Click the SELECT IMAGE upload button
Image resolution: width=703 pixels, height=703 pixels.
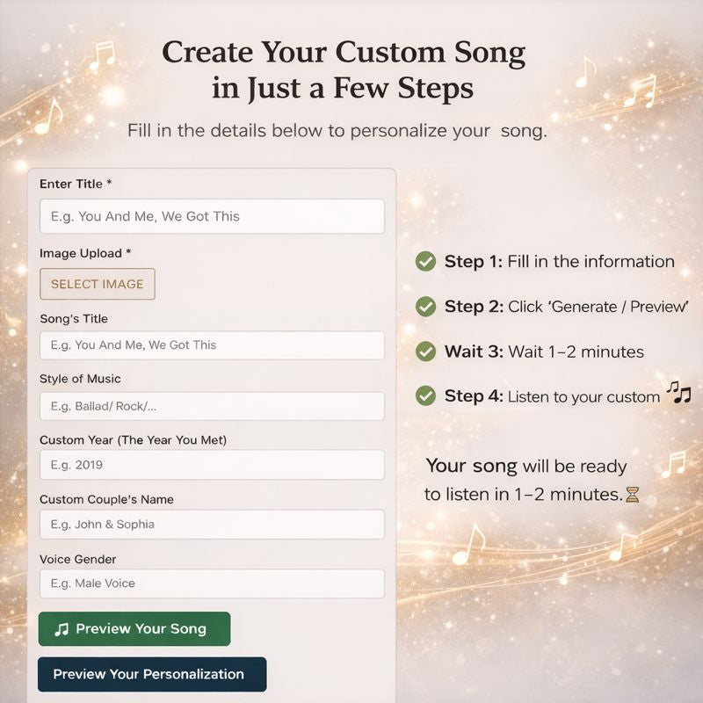98,284
